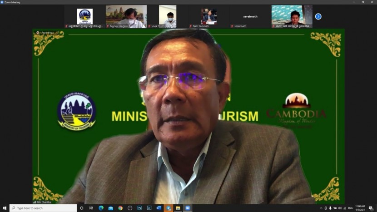
Task: Select the Voek Touch video thumbnail
Action: point(168,16)
